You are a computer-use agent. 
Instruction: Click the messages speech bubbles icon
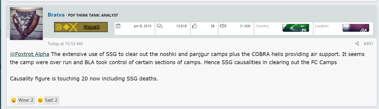[x=160, y=26]
